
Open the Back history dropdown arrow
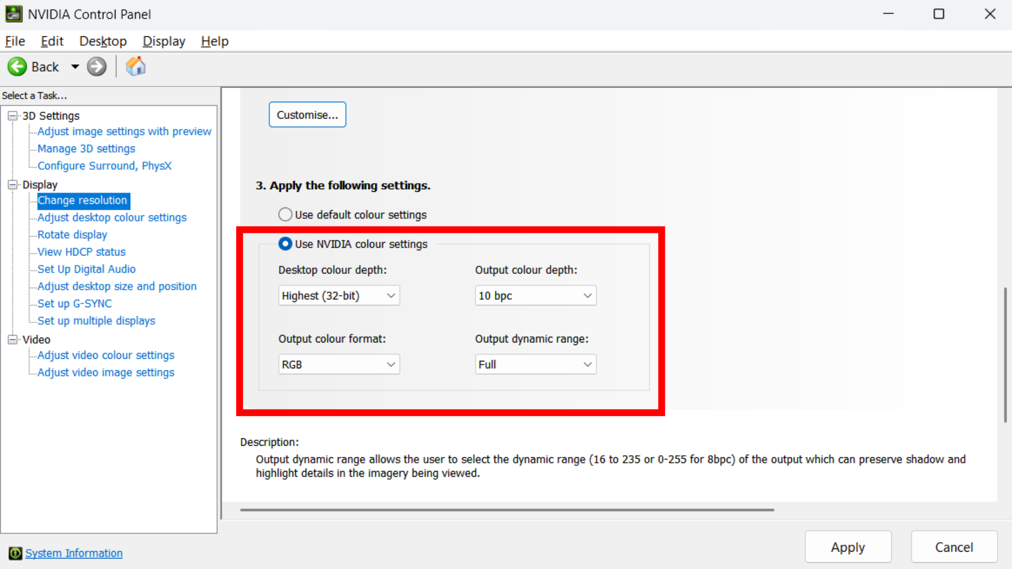75,67
